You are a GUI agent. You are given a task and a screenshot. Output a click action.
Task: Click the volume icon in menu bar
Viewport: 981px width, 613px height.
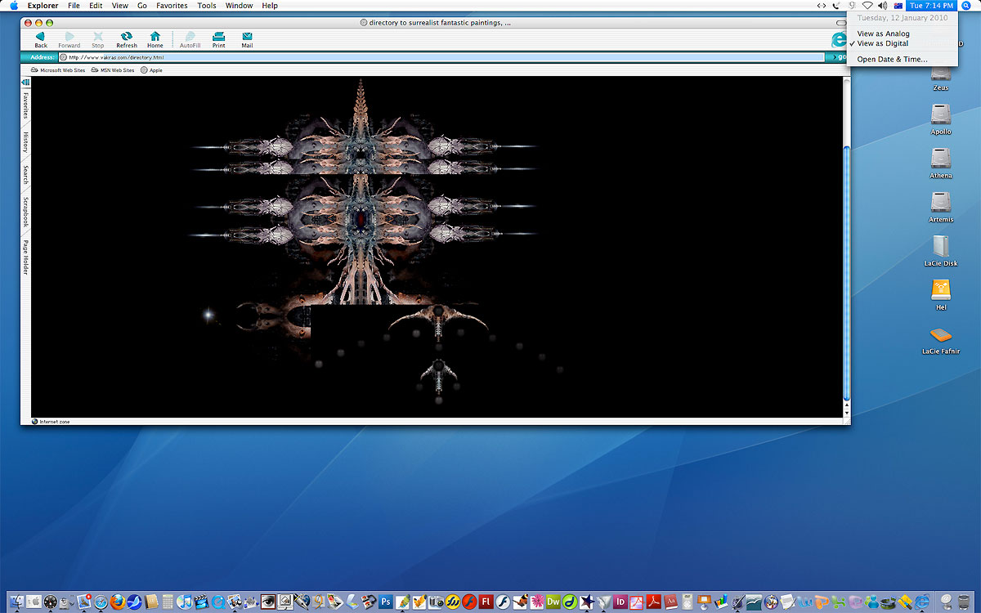pyautogui.click(x=883, y=6)
